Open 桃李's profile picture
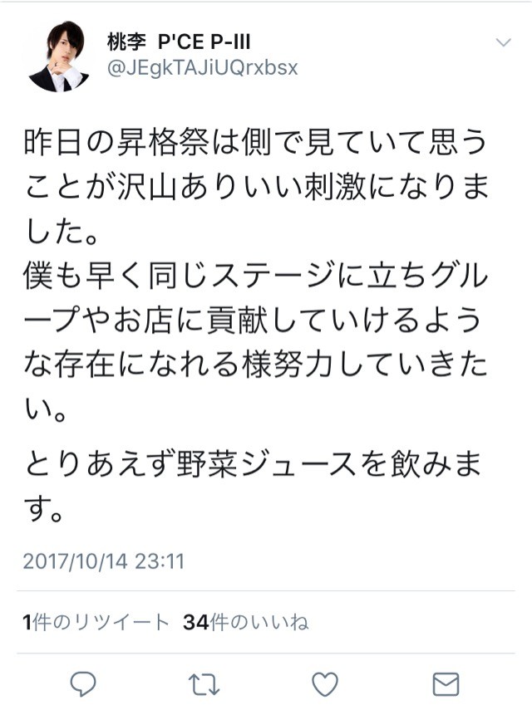 click(x=58, y=56)
